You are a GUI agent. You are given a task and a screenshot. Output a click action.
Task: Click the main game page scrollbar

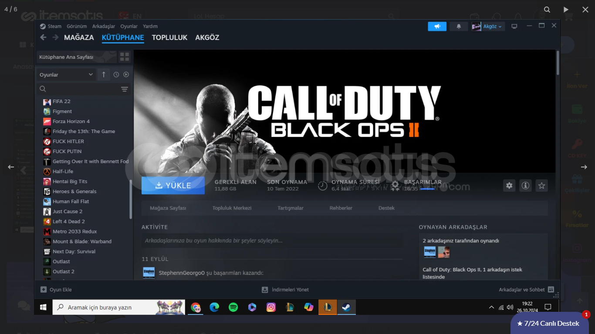point(558,63)
